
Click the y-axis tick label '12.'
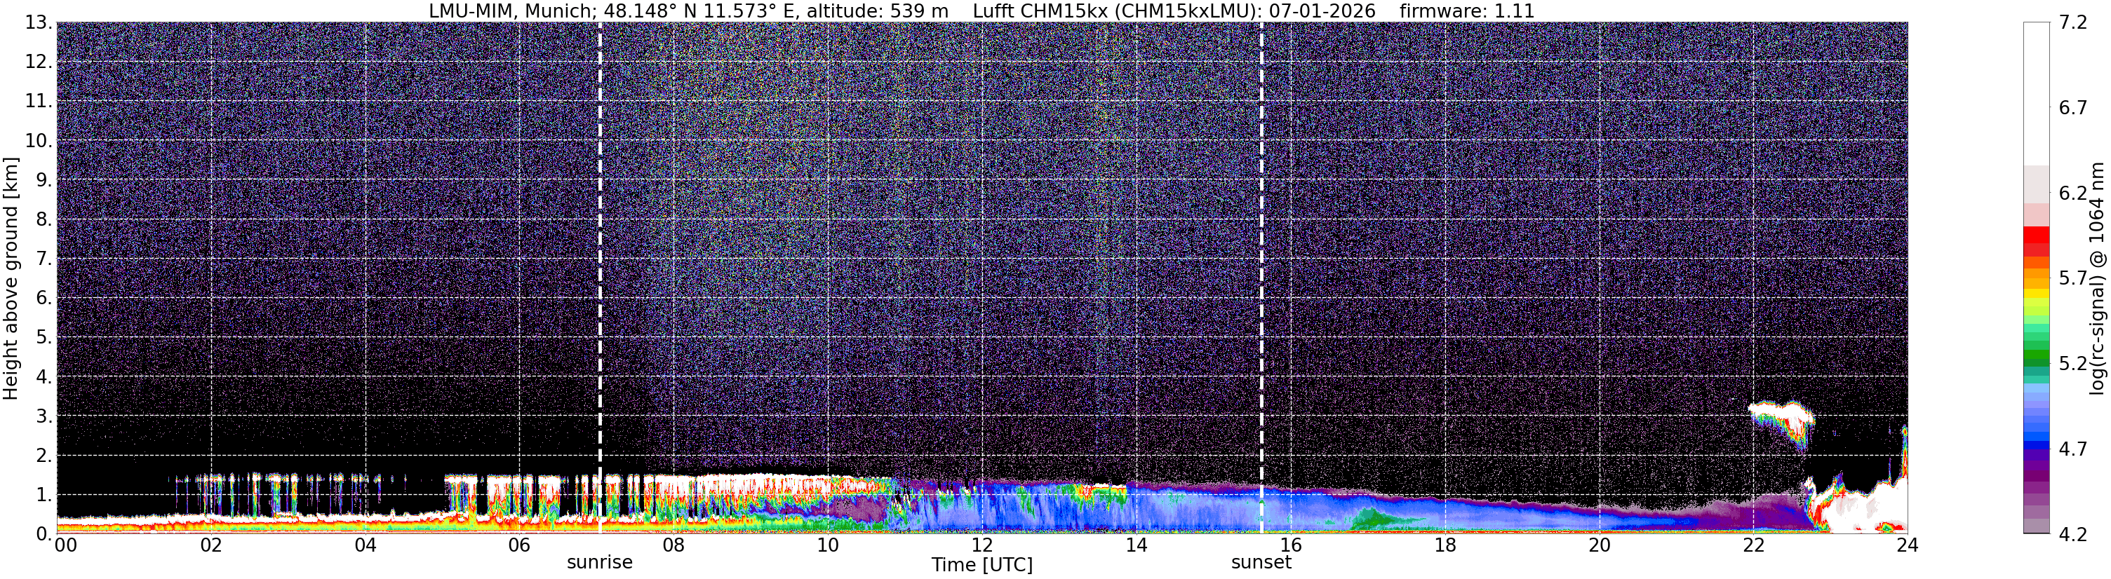coord(39,62)
